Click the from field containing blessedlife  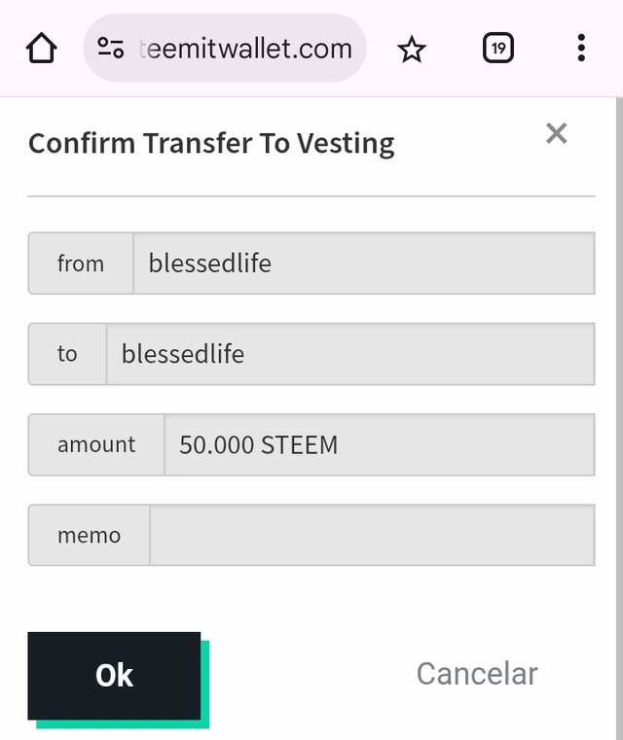click(363, 264)
